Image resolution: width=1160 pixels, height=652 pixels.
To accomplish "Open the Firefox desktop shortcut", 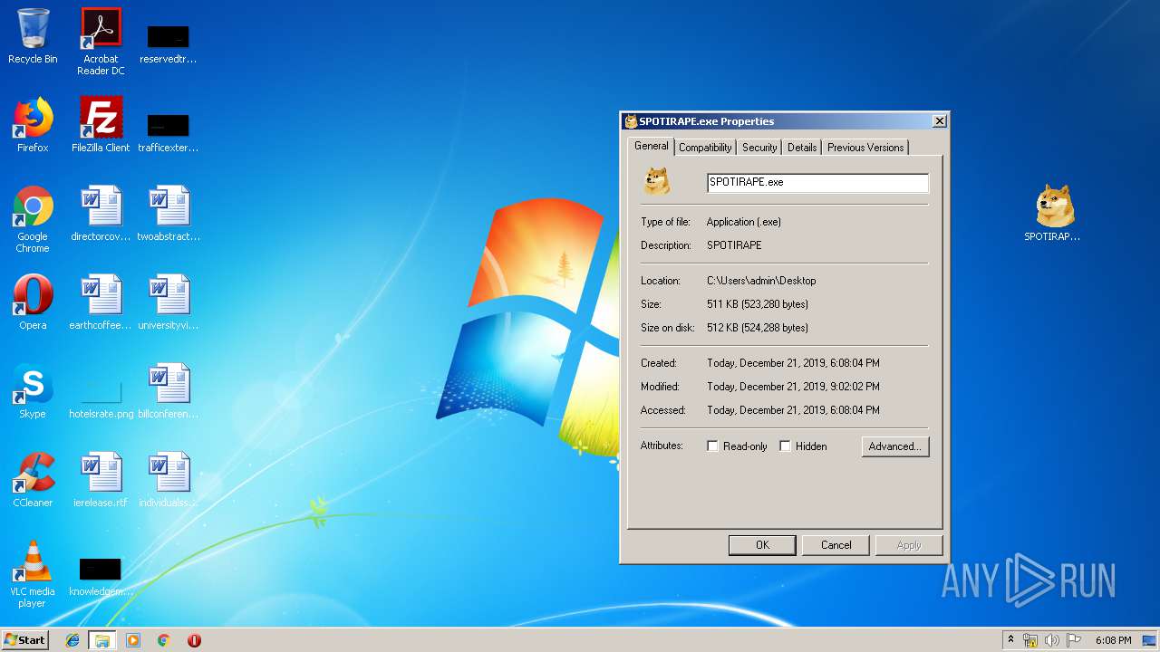I will pos(33,125).
